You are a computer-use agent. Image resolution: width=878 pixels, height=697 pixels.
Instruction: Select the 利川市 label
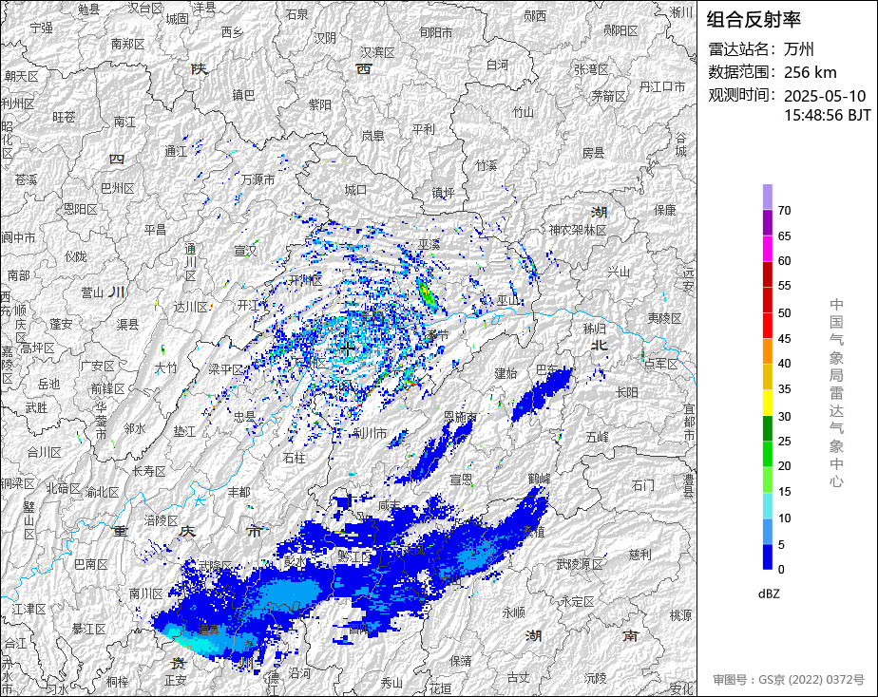click(371, 433)
